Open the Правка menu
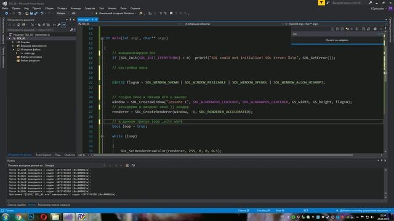This screenshot has width=394, height=221. point(16,9)
